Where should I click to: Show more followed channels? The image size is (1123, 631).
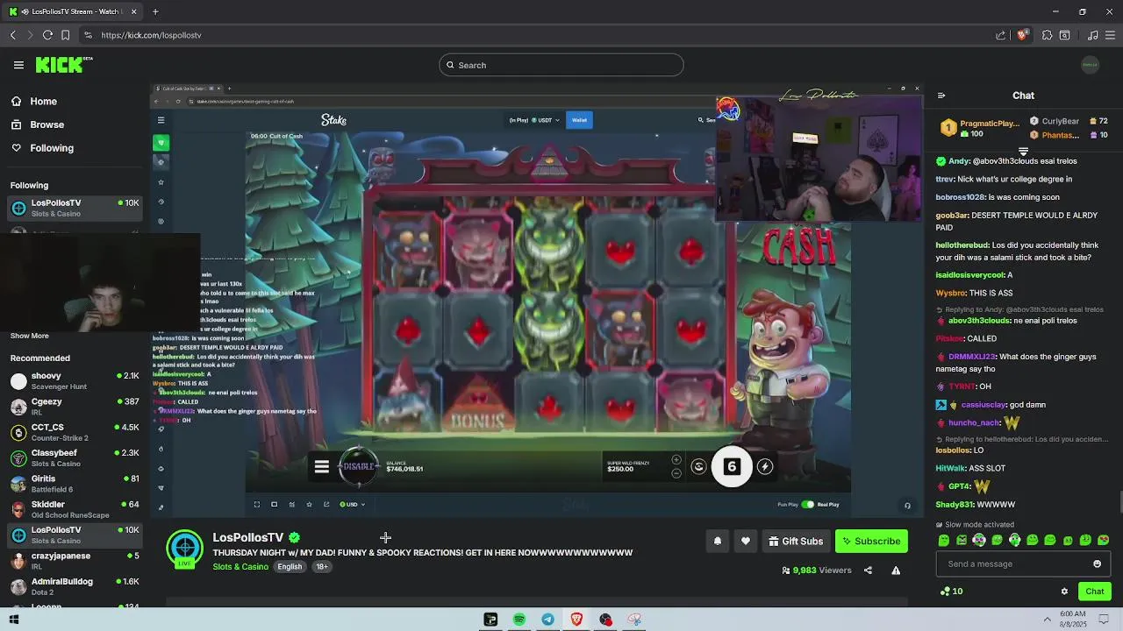tap(29, 336)
